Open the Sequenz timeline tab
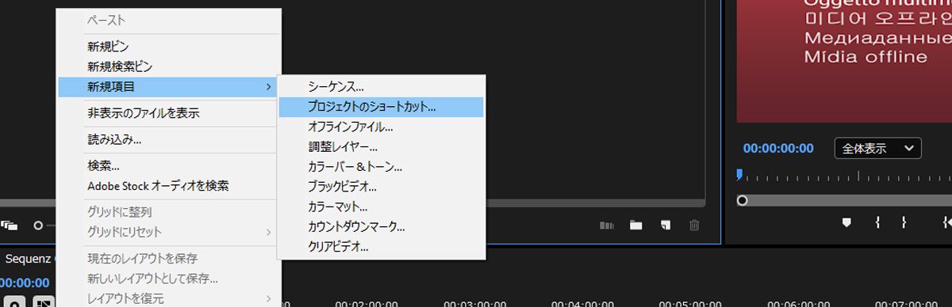The image size is (952, 307). pyautogui.click(x=29, y=259)
